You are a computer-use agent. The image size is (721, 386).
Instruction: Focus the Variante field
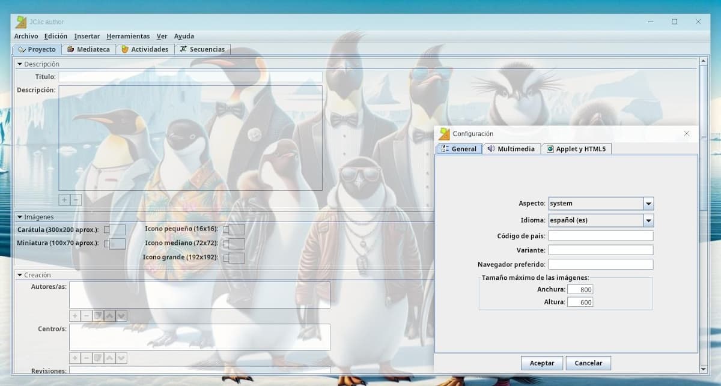[x=601, y=250]
